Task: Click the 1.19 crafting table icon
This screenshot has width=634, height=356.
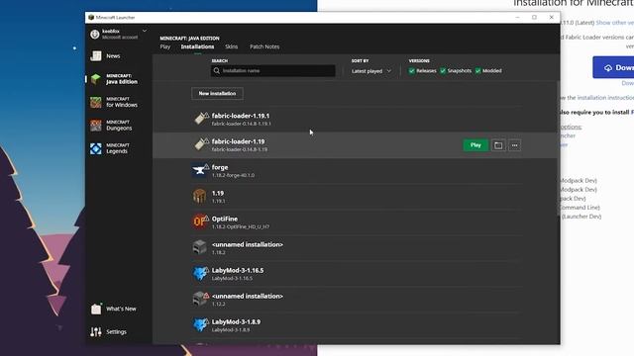Action: (x=200, y=196)
